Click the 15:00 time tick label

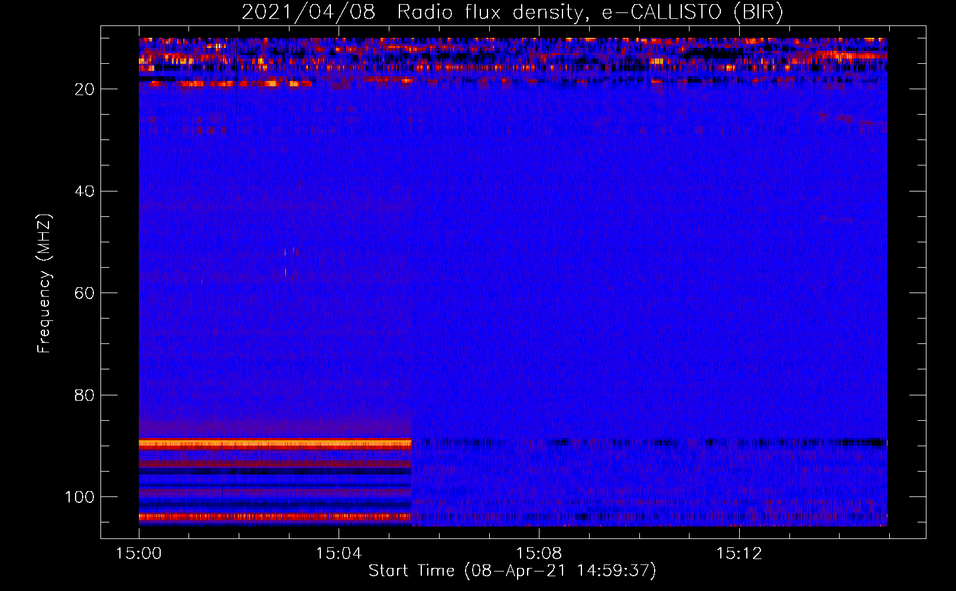[139, 553]
